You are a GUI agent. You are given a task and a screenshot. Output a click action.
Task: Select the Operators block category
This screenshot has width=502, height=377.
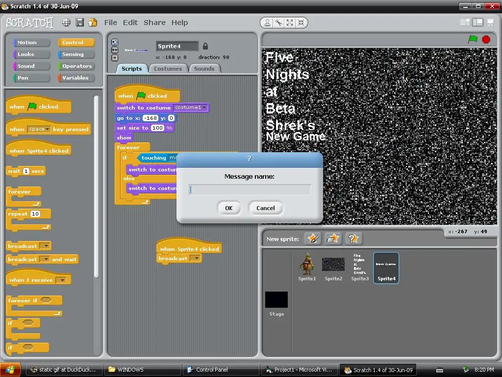pyautogui.click(x=76, y=66)
